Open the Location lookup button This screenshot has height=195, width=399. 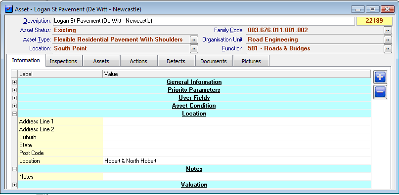click(194, 48)
